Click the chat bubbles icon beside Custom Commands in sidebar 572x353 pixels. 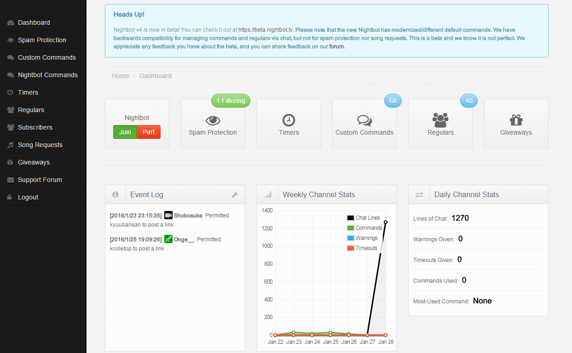click(x=11, y=57)
